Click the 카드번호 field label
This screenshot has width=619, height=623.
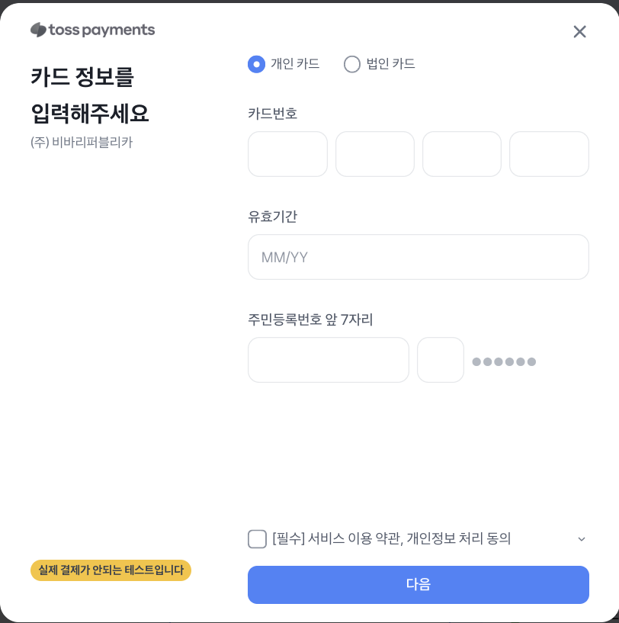tap(273, 114)
